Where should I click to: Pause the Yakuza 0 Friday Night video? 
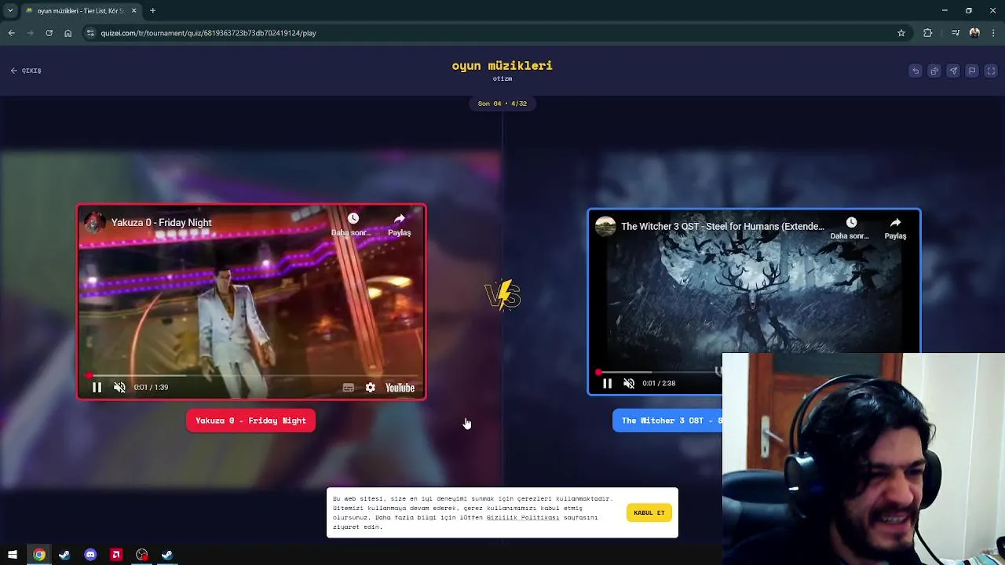coord(97,388)
